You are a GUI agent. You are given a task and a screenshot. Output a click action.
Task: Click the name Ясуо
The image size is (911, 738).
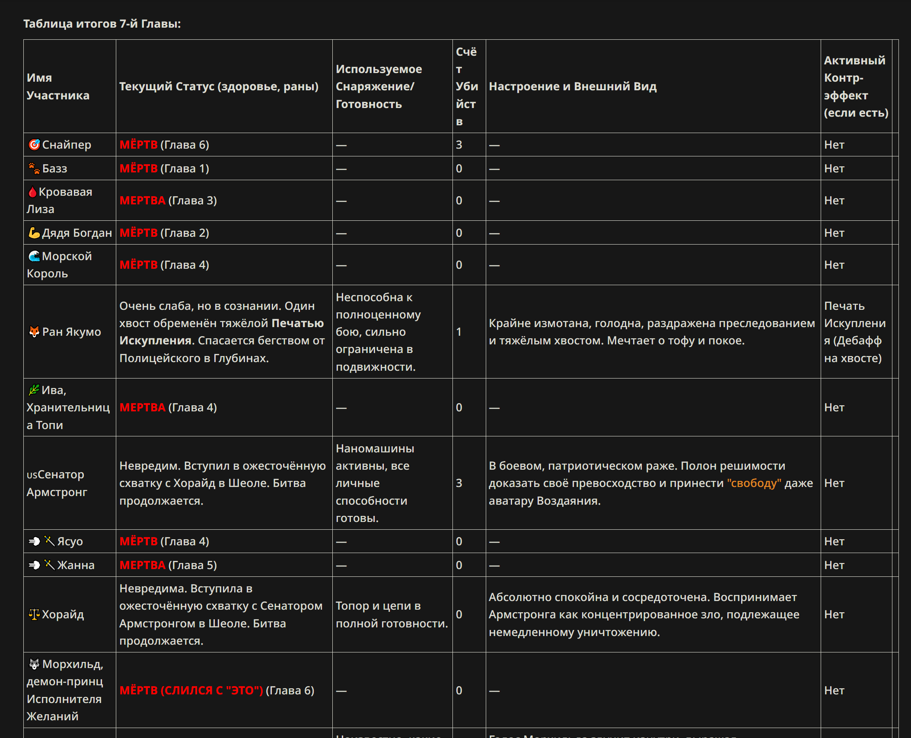point(70,541)
